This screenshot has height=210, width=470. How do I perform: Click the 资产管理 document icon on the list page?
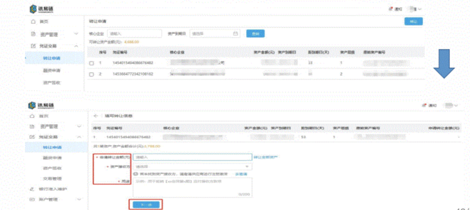pos(33,34)
